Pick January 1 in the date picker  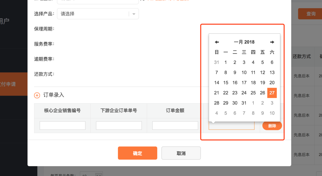(x=225, y=62)
